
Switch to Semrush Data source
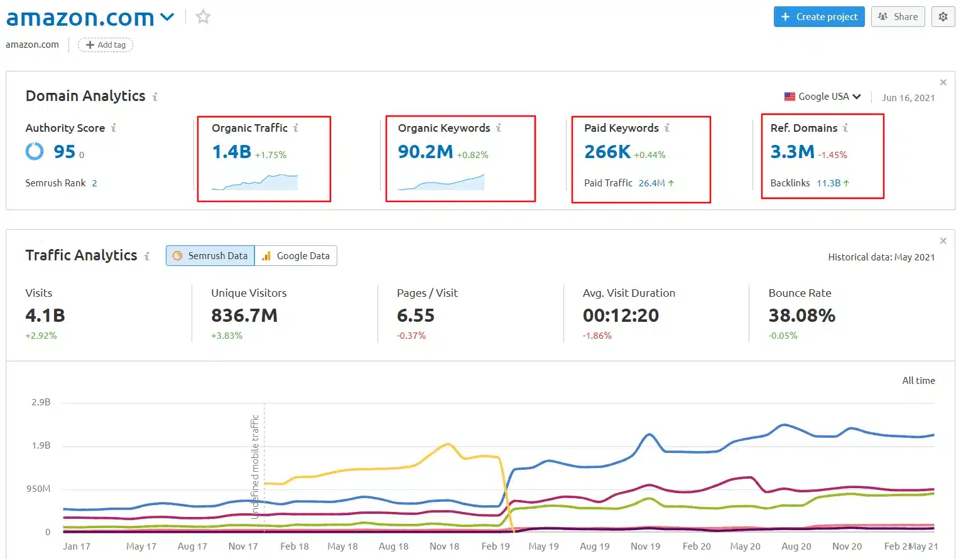click(x=210, y=256)
